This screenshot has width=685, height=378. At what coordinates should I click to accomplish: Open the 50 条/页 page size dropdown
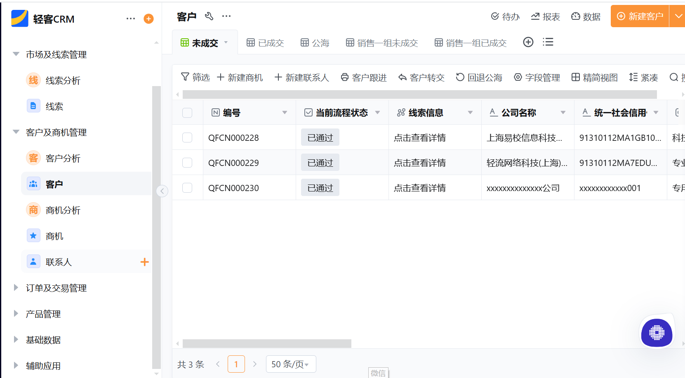pyautogui.click(x=291, y=364)
